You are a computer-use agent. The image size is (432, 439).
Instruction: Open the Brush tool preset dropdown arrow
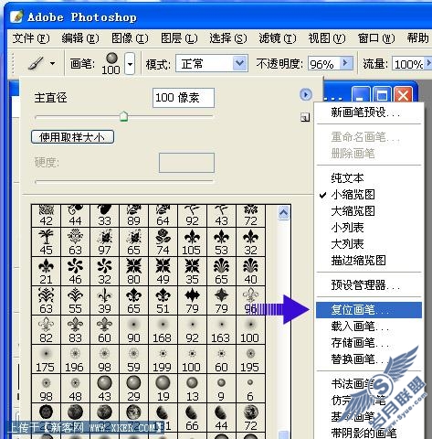tap(53, 64)
